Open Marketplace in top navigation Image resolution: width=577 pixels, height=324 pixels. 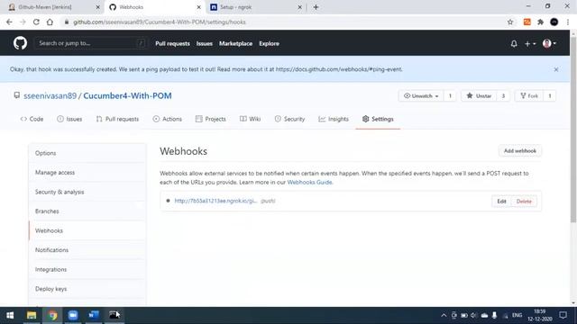point(236,43)
